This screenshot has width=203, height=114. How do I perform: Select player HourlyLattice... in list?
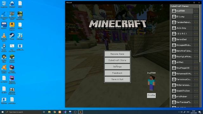(x=182, y=56)
